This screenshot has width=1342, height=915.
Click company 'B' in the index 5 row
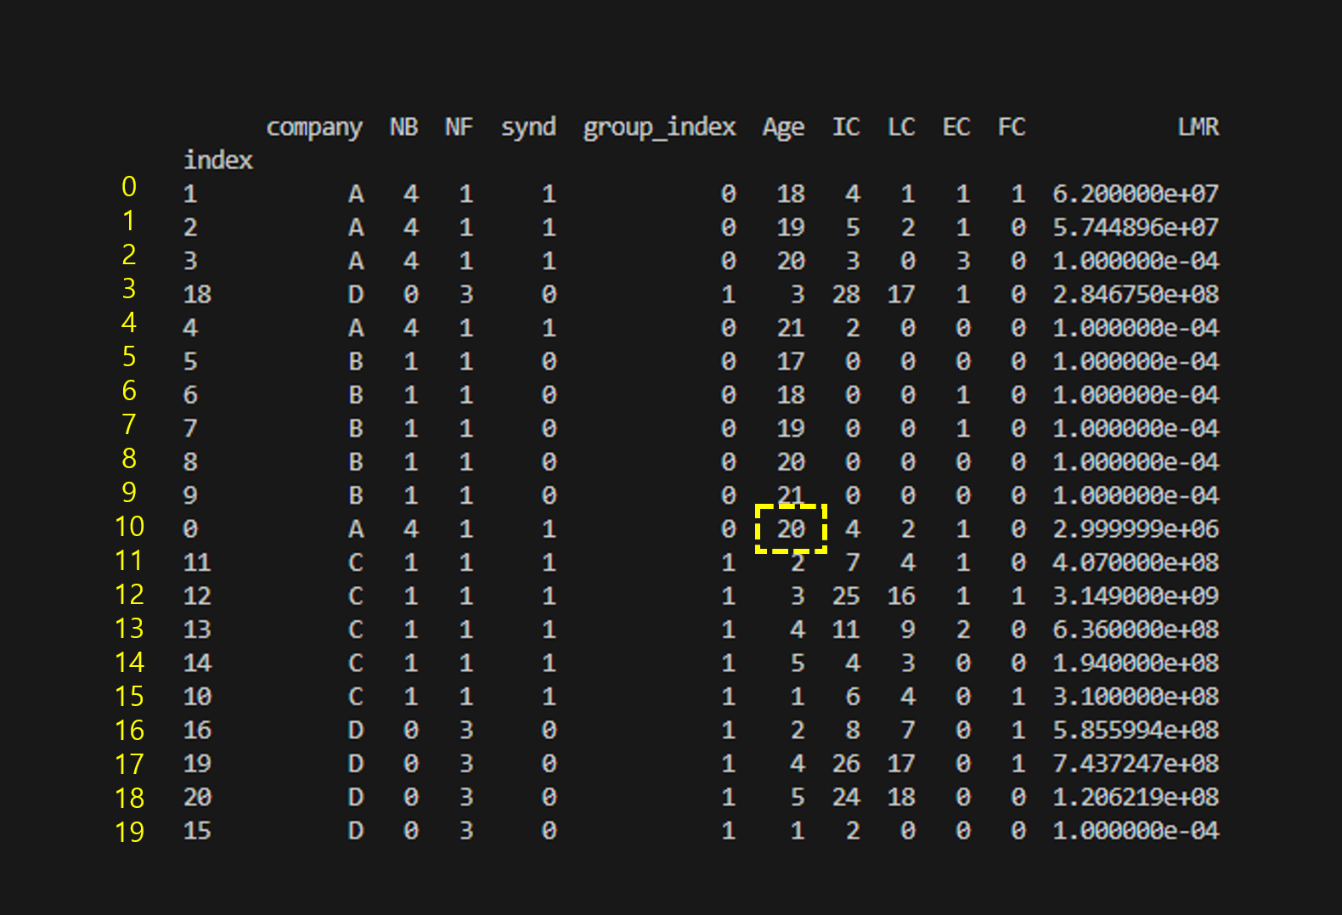[356, 361]
